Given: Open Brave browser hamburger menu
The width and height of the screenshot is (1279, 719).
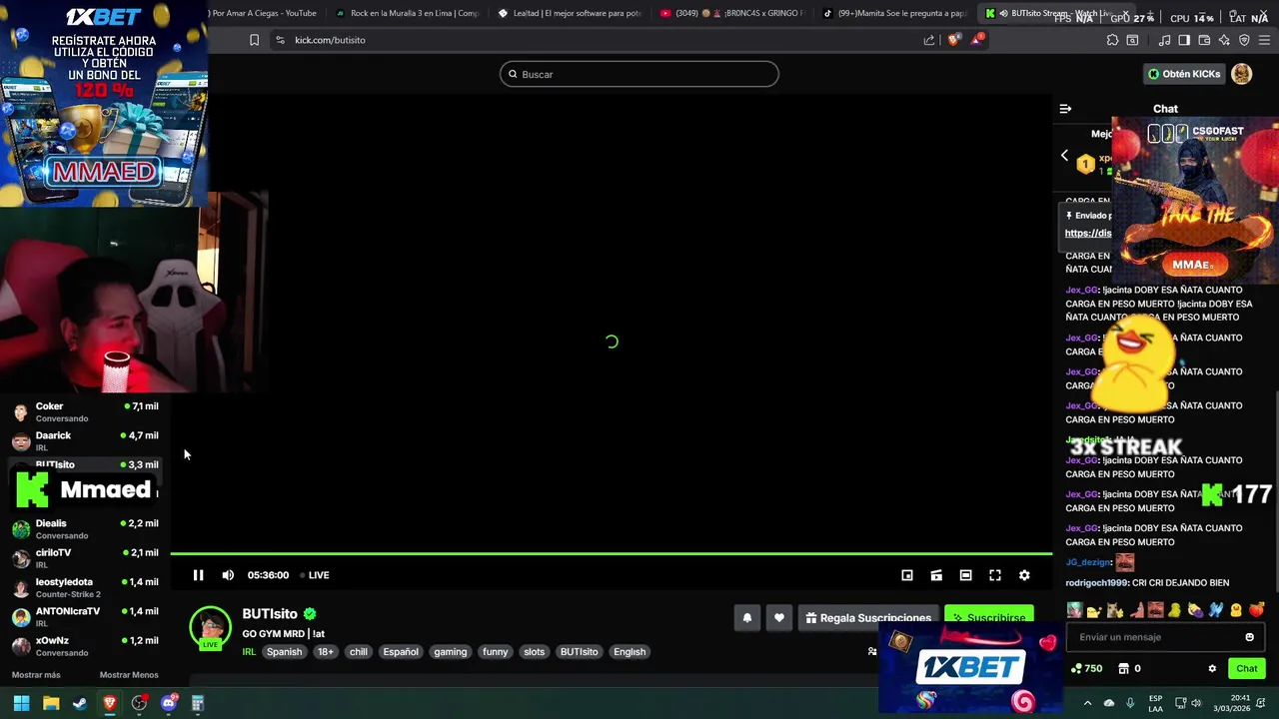Looking at the screenshot, I should 1265,40.
